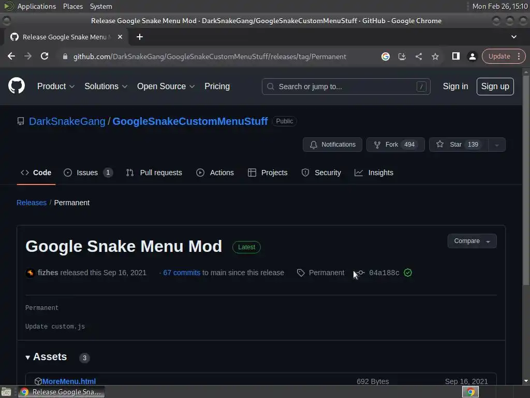Open Chrome's three-dot menu
This screenshot has height=398, width=530.
pyautogui.click(x=519, y=56)
